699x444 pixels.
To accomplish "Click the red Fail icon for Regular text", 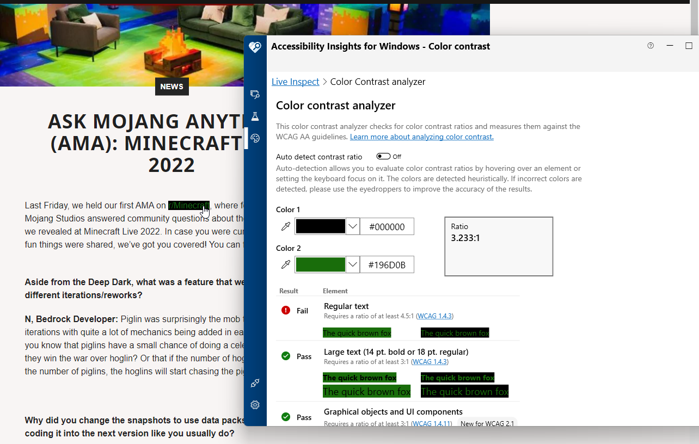I will click(286, 311).
